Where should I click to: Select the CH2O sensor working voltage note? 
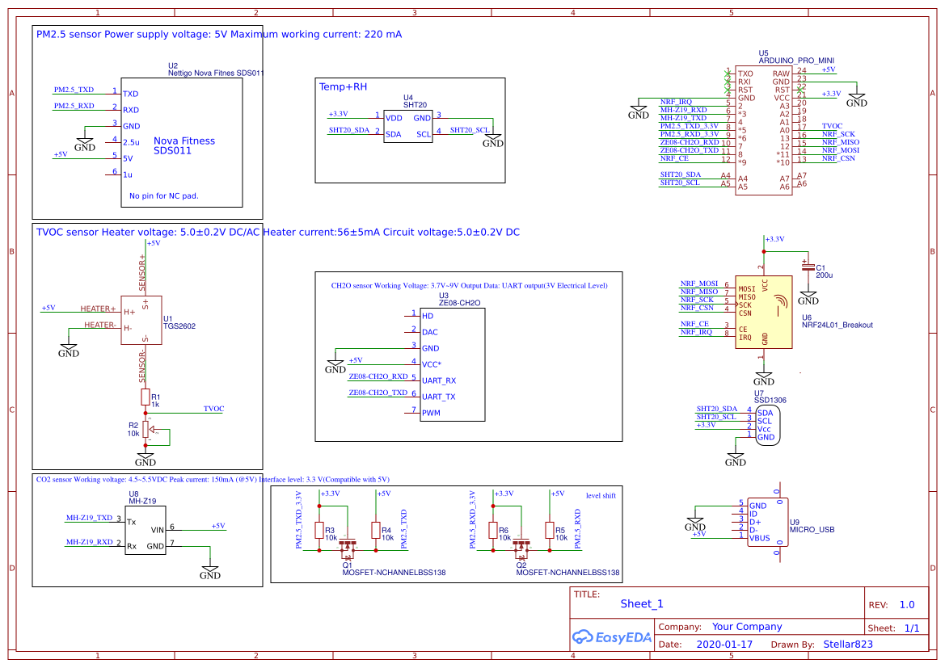tap(469, 285)
